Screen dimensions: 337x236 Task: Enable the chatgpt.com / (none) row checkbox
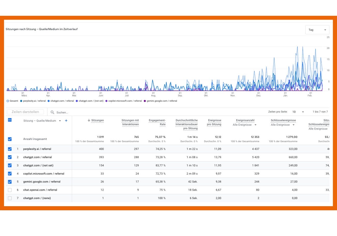10,198
